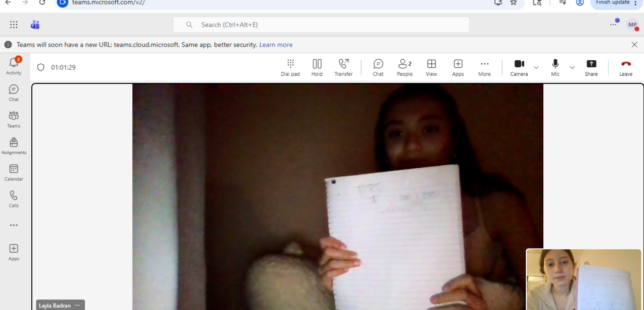
Task: Show the People participants panel
Action: pyautogui.click(x=405, y=68)
